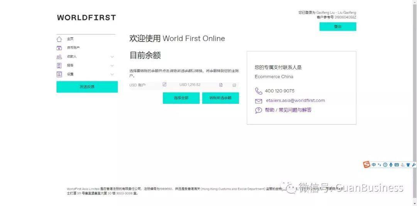This screenshot has width=417, height=206.
Task: Click the etailers.asia@worldfirst.com email link
Action: coord(295,101)
